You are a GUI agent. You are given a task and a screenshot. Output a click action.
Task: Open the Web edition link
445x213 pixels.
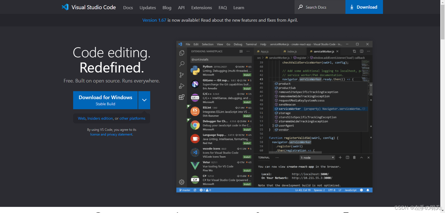(82, 118)
